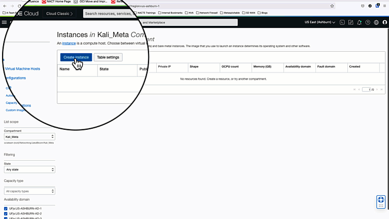Go to the next results page arrow
389x219 pixels.
pos(377,90)
